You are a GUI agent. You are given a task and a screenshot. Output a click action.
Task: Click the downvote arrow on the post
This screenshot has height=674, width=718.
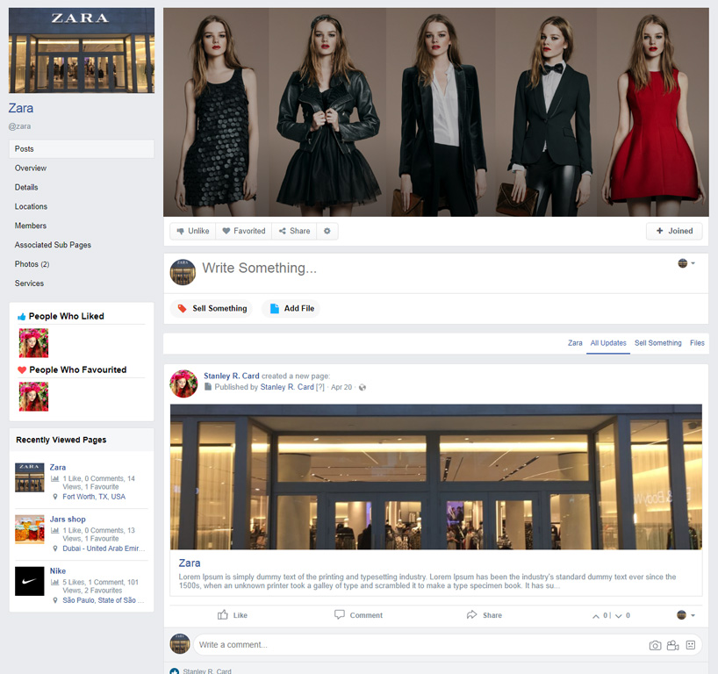(x=619, y=616)
